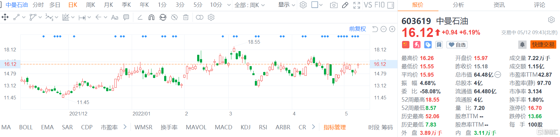Show more sub indicators after CR
The height and width of the screenshot is (137, 560).
pos(313,127)
